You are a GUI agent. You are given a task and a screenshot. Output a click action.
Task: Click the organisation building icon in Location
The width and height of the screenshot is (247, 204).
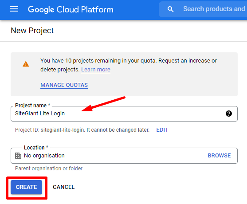coord(18,156)
